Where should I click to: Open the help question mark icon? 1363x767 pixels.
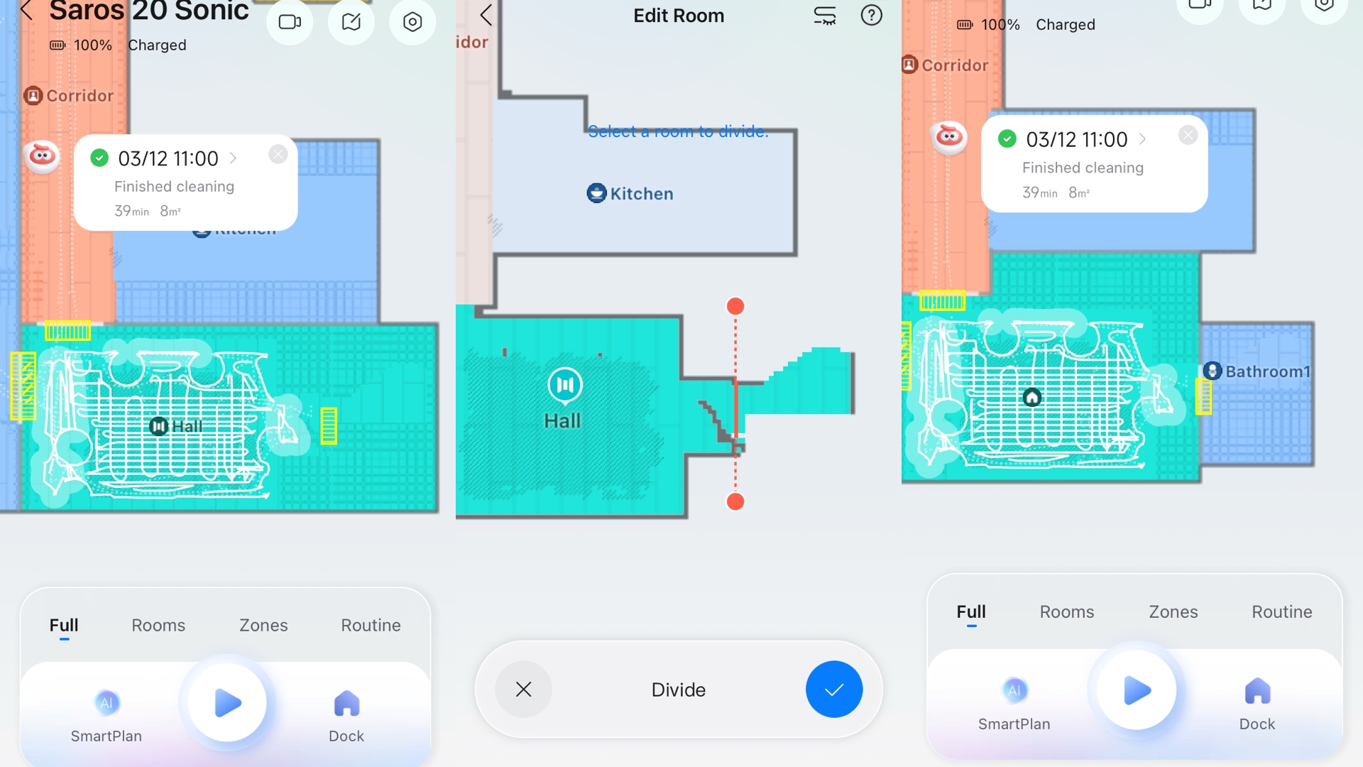pyautogui.click(x=871, y=15)
